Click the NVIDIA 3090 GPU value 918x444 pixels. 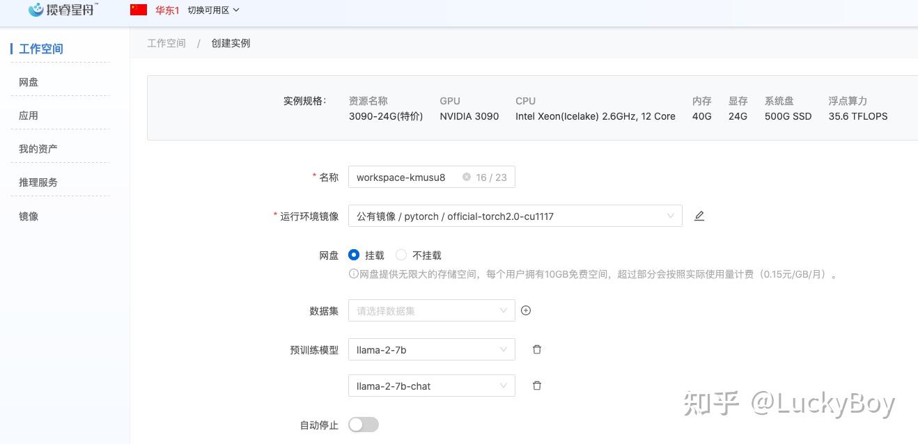click(x=469, y=116)
